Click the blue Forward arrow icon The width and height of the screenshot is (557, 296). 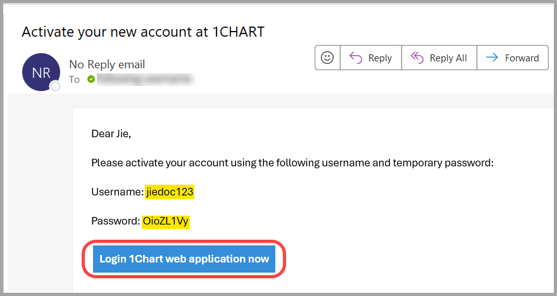tap(492, 57)
